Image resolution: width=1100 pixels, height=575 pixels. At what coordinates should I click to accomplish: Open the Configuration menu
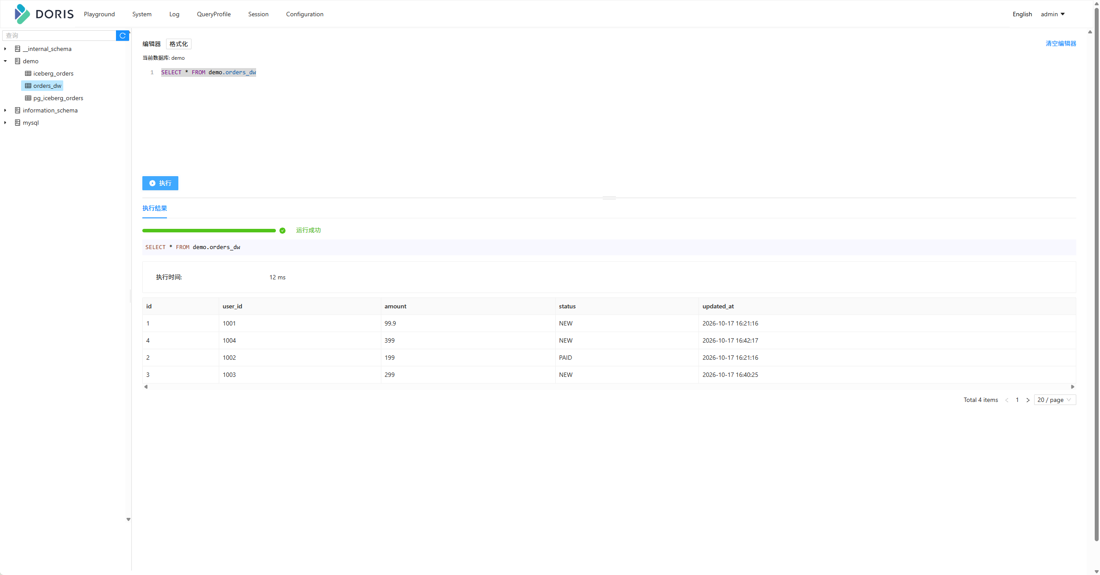305,14
